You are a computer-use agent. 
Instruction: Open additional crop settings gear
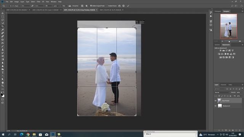(x=87, y=6)
